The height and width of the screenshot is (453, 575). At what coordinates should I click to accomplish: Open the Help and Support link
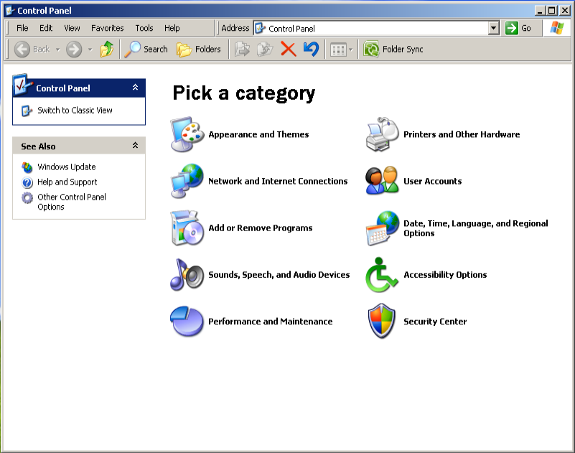(67, 182)
